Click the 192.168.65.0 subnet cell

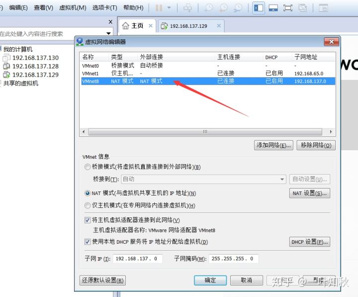click(x=309, y=74)
